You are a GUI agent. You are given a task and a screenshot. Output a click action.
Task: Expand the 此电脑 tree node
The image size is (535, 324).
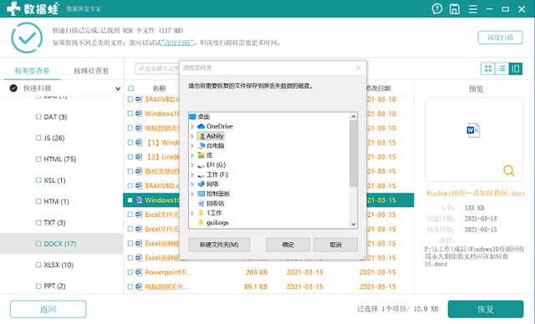[x=192, y=146]
